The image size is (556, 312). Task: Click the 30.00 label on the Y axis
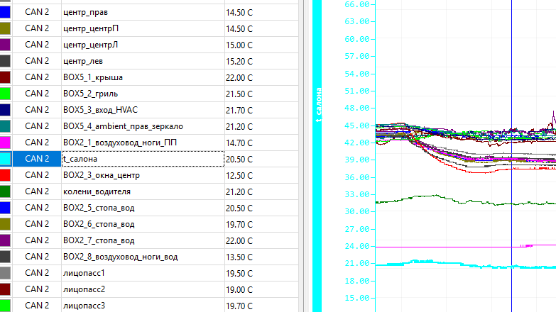click(356, 211)
